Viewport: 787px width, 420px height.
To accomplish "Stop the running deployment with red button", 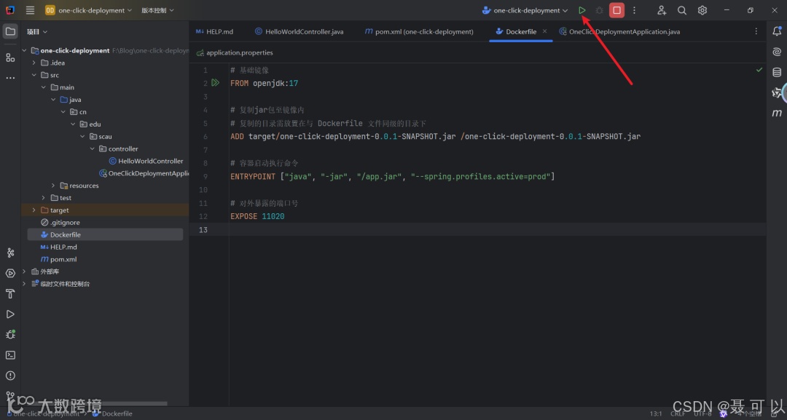I will coord(617,10).
